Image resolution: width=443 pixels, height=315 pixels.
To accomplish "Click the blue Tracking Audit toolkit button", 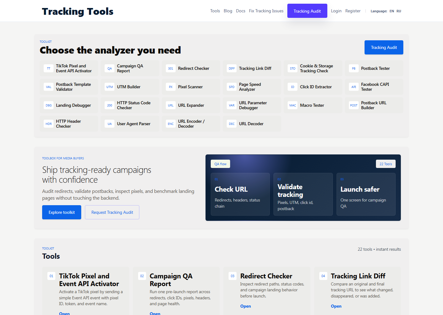I will (x=384, y=47).
